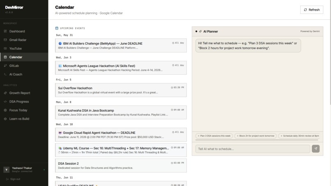
Task: Click the user avatar Y badge
Action: point(6,170)
